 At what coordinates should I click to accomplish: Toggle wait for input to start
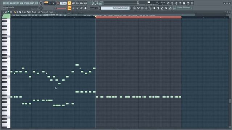tap(73, 3)
